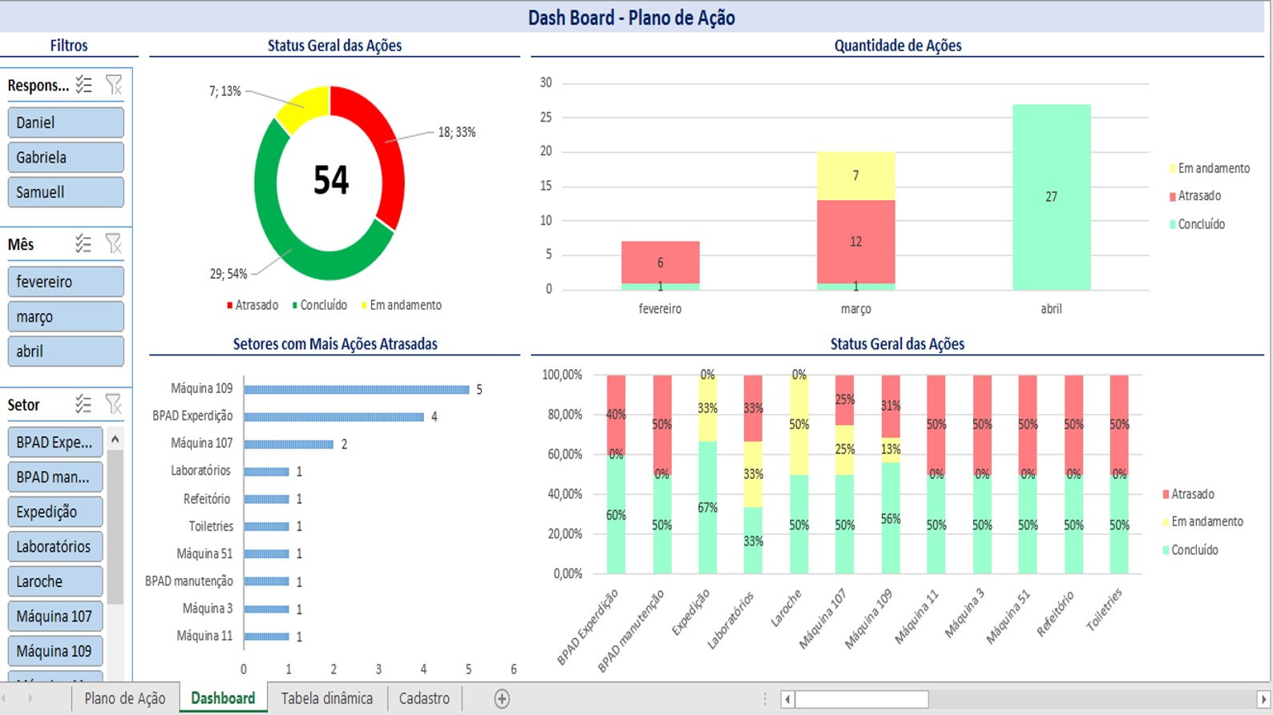Click the horizontal scrollbar right arrow

pos(1263,699)
